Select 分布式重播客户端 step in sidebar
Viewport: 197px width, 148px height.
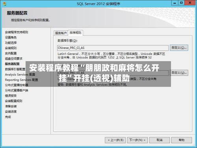[x=17, y=90]
